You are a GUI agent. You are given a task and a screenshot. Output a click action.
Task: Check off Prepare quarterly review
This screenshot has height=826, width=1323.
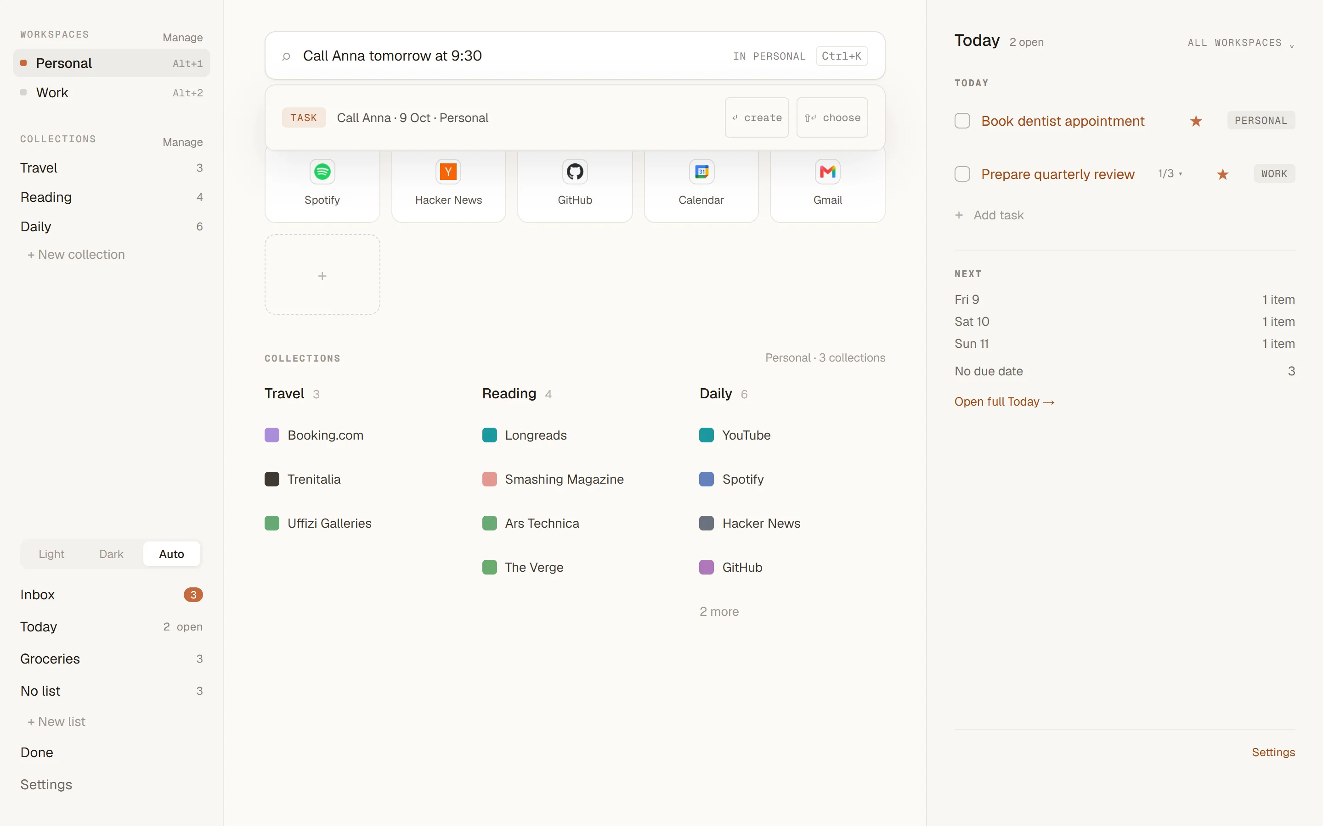tap(962, 174)
